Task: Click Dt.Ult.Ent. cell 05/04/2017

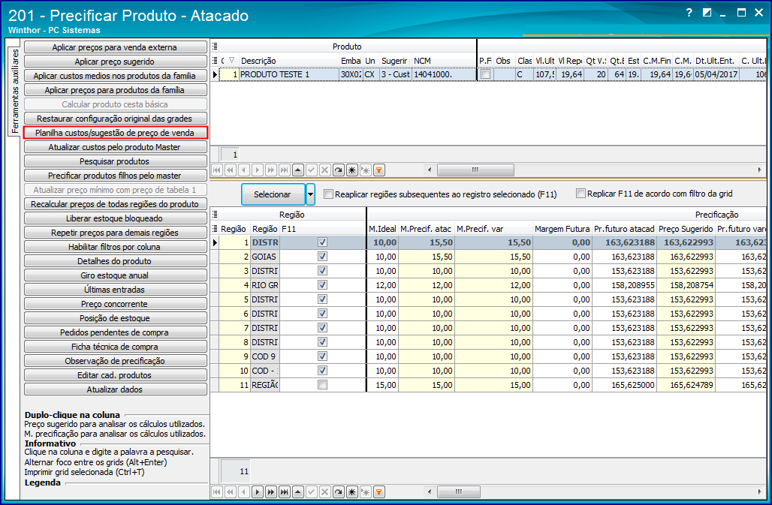Action: pyautogui.click(x=716, y=74)
